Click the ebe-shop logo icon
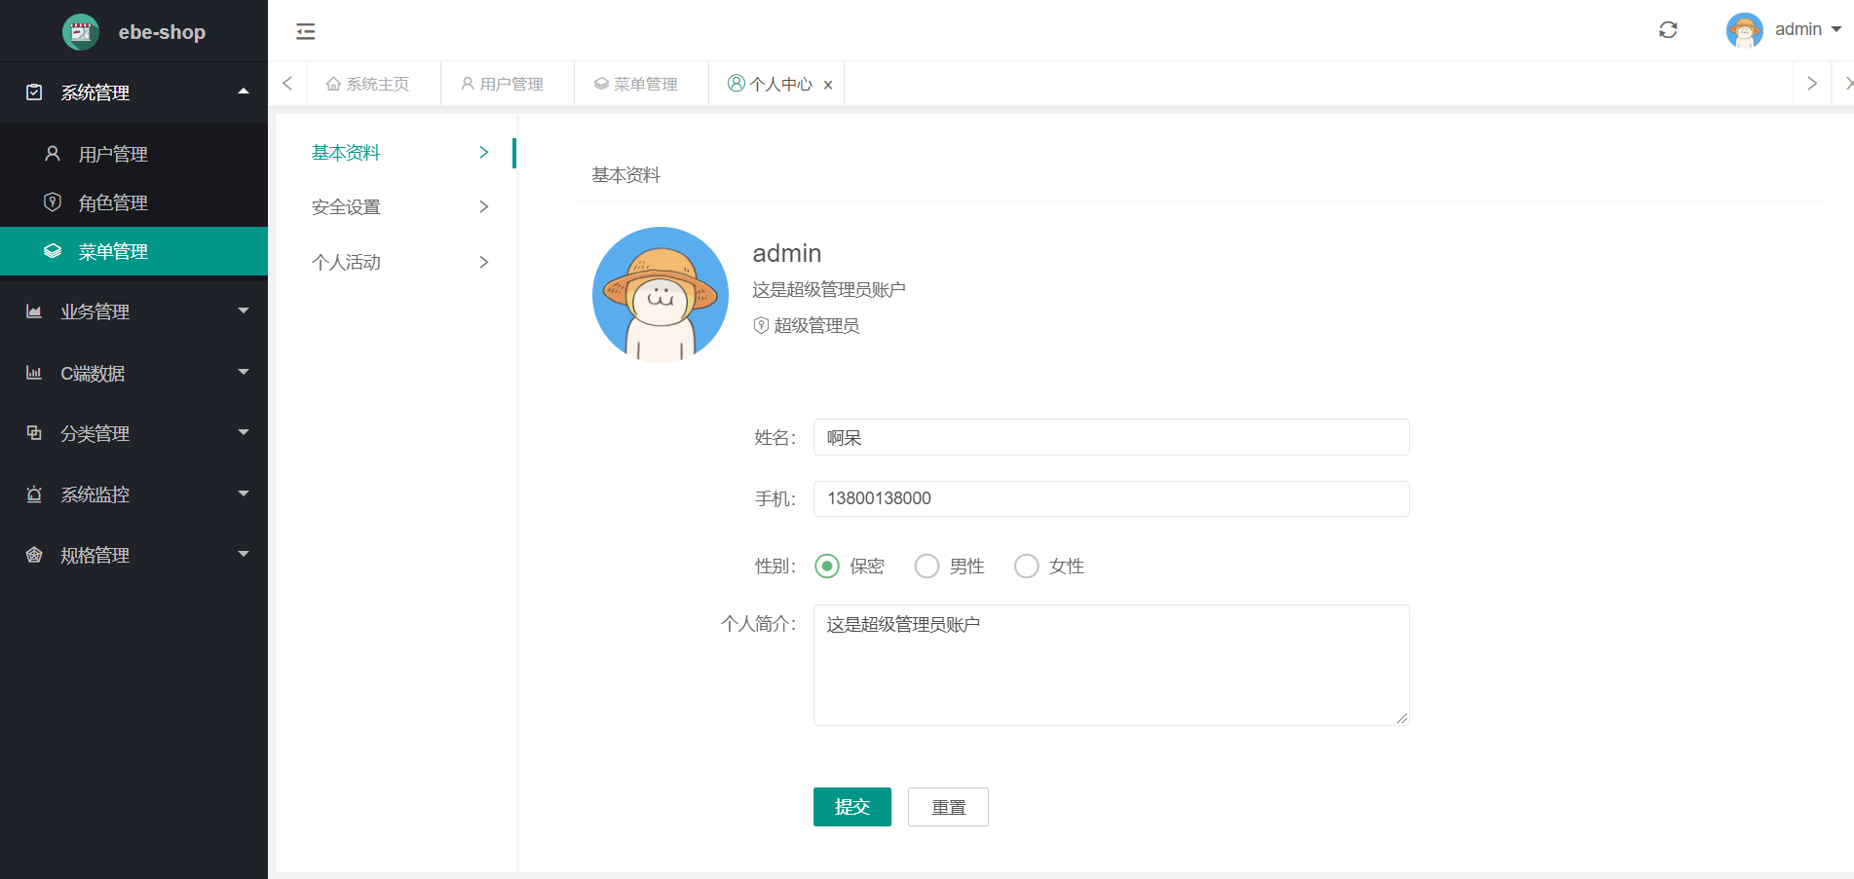Viewport: 1854px width, 879px height. pos(81,31)
